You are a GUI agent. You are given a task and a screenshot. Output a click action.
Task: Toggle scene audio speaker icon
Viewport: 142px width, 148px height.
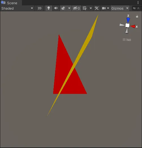point(56,8)
